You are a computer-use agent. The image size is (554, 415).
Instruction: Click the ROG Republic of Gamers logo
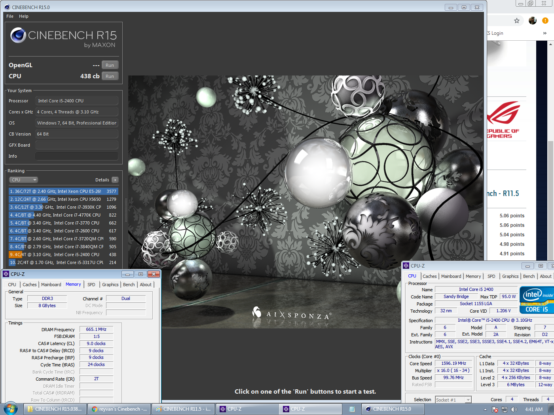click(503, 120)
